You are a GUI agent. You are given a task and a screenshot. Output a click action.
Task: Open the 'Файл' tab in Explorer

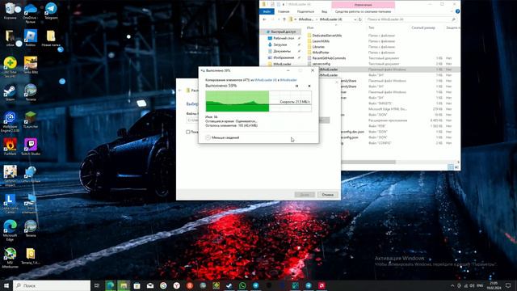267,11
